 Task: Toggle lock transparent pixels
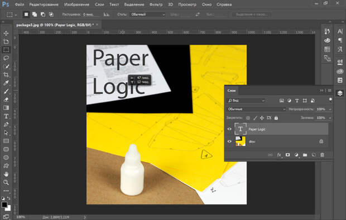point(248,118)
